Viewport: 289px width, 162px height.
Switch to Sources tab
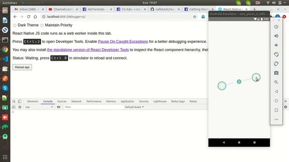tap(62, 101)
